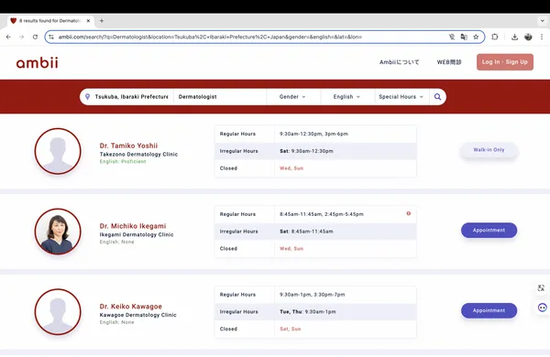
Task: Open the Chrome profile avatar
Action: pyautogui.click(x=528, y=37)
